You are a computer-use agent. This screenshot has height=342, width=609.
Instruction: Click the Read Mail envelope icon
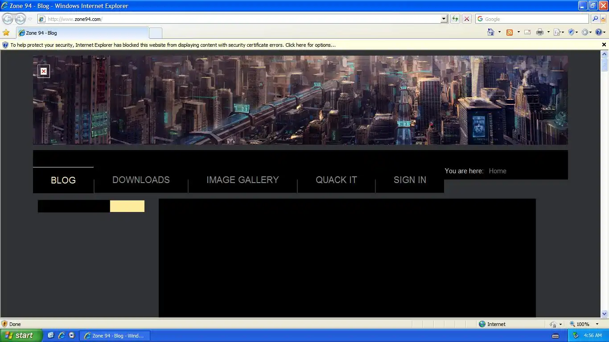tap(527, 32)
